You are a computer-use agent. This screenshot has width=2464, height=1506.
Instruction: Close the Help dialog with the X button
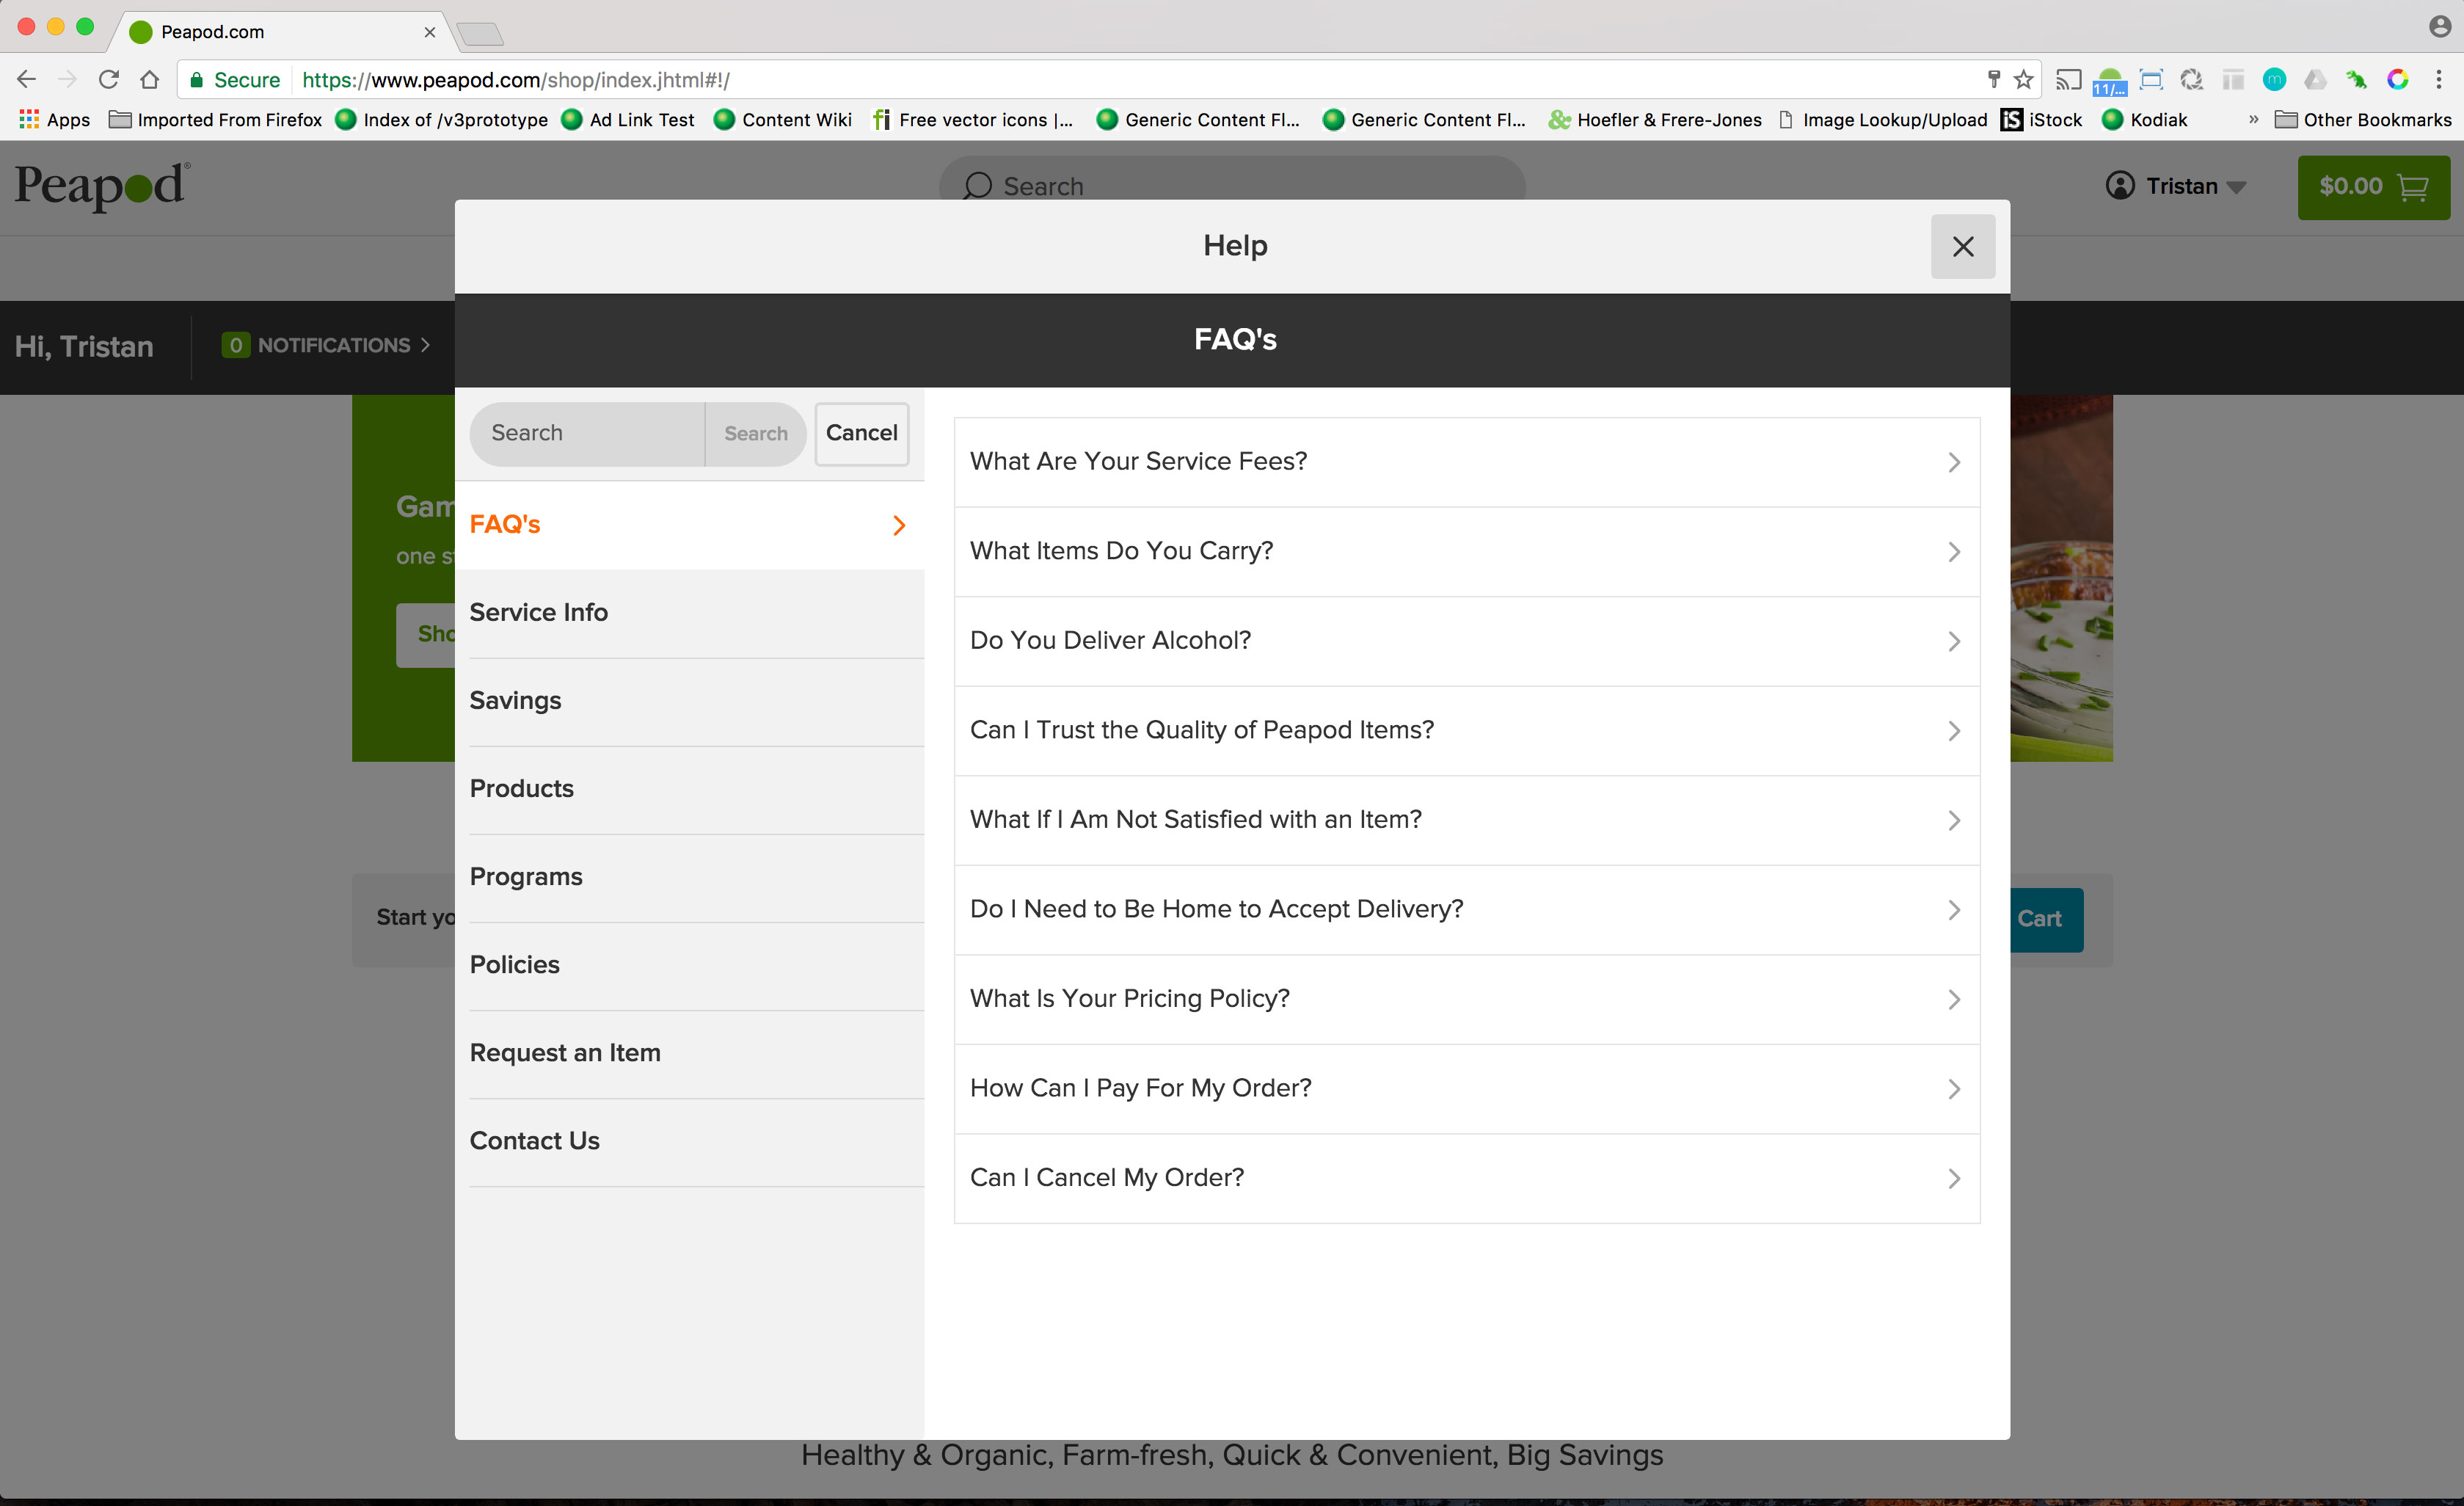click(1962, 246)
